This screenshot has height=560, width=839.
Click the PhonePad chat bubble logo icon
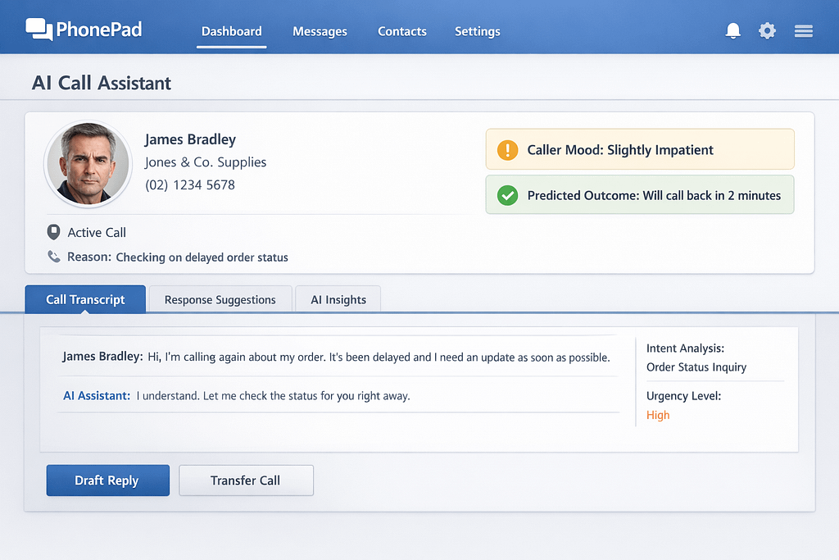[x=39, y=29]
